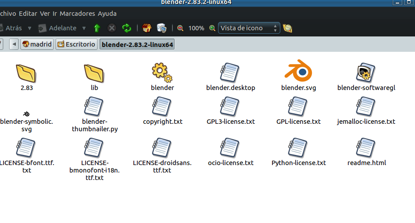The image size is (415, 223).
Task: Click the blender.svg name label
Action: coord(299,88)
